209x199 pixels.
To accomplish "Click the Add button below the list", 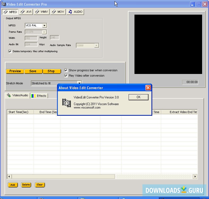I will pos(13,185).
